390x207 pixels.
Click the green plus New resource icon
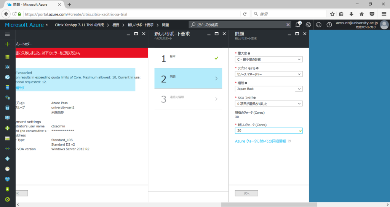(x=8, y=44)
